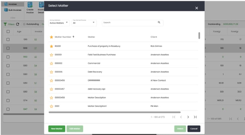Screen dimensions: 245x135
Task: Click the search magnifier icon
Action: pos(159,22)
